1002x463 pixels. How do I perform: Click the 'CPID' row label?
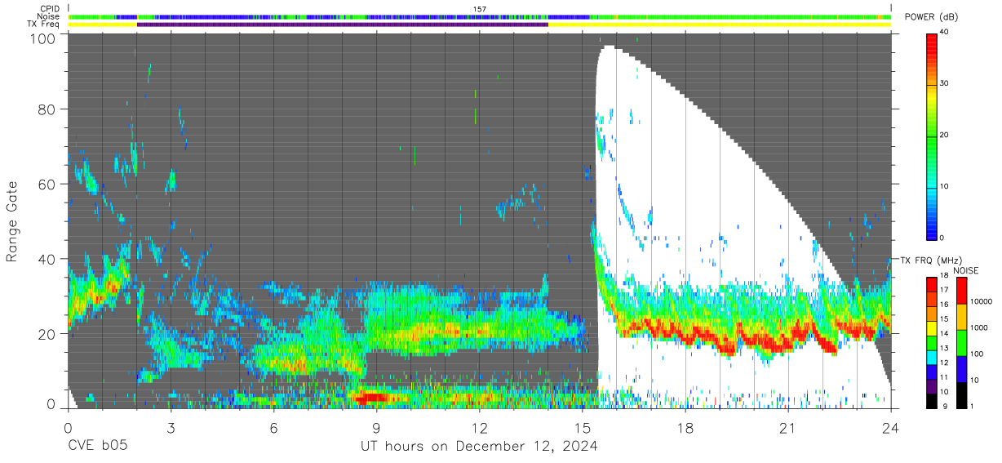point(50,9)
